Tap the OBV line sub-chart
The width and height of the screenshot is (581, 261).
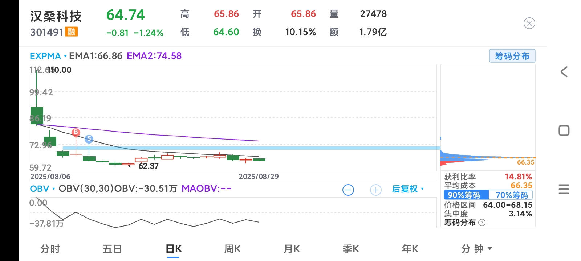click(x=233, y=213)
